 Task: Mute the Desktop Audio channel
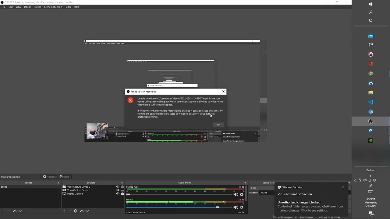pos(236,194)
